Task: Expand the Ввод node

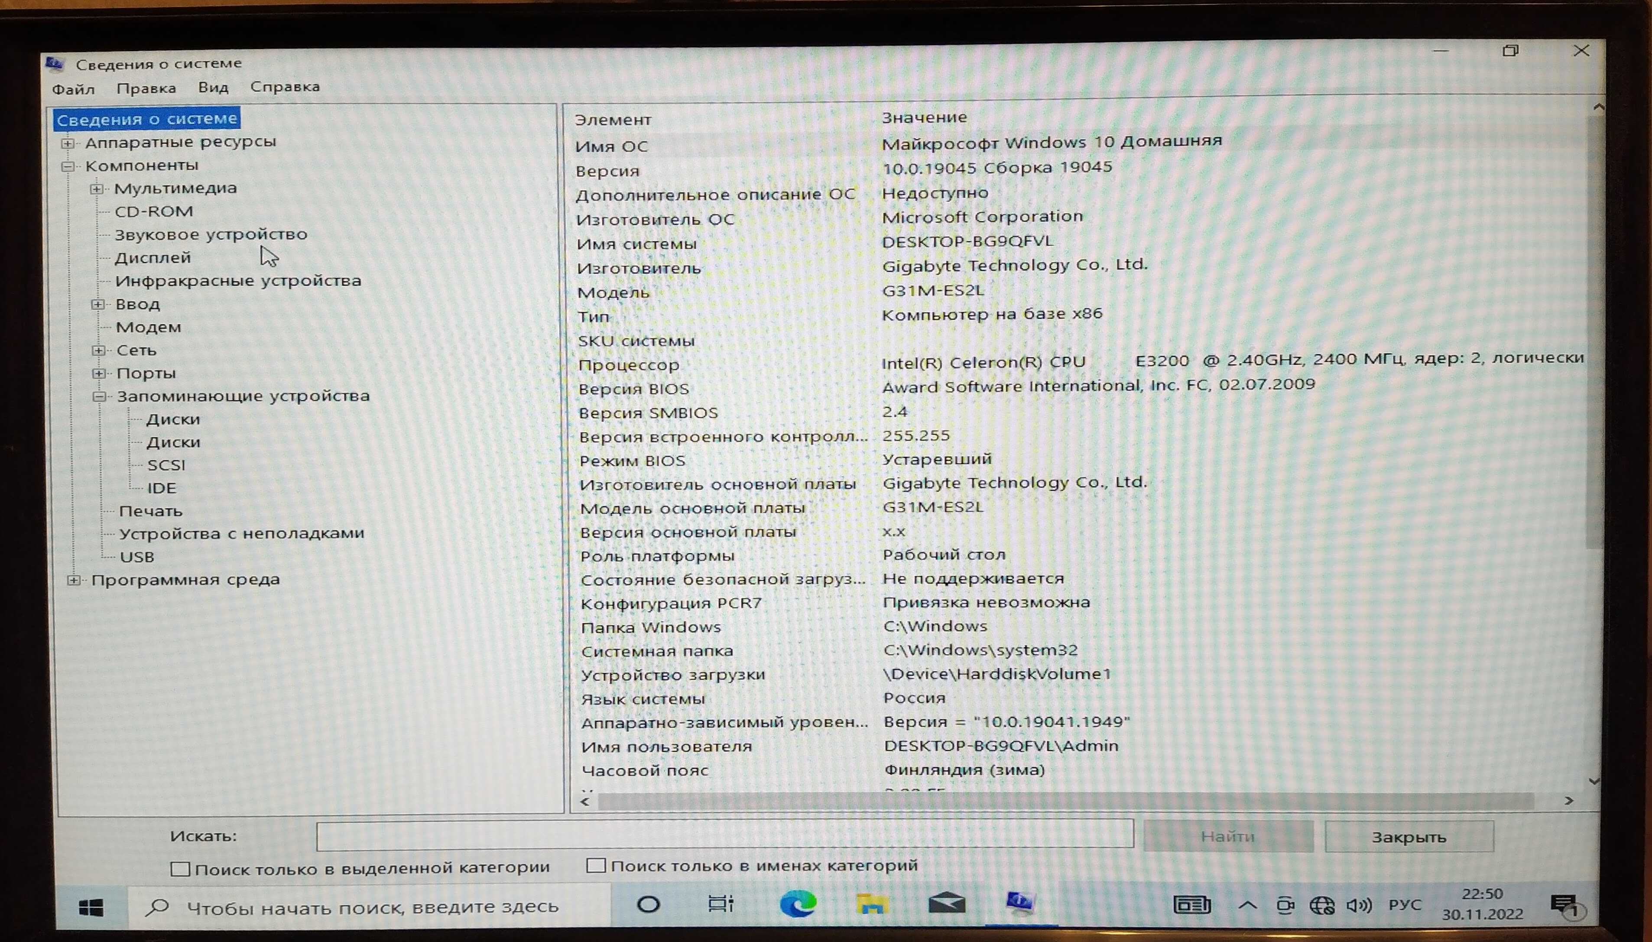Action: point(97,304)
